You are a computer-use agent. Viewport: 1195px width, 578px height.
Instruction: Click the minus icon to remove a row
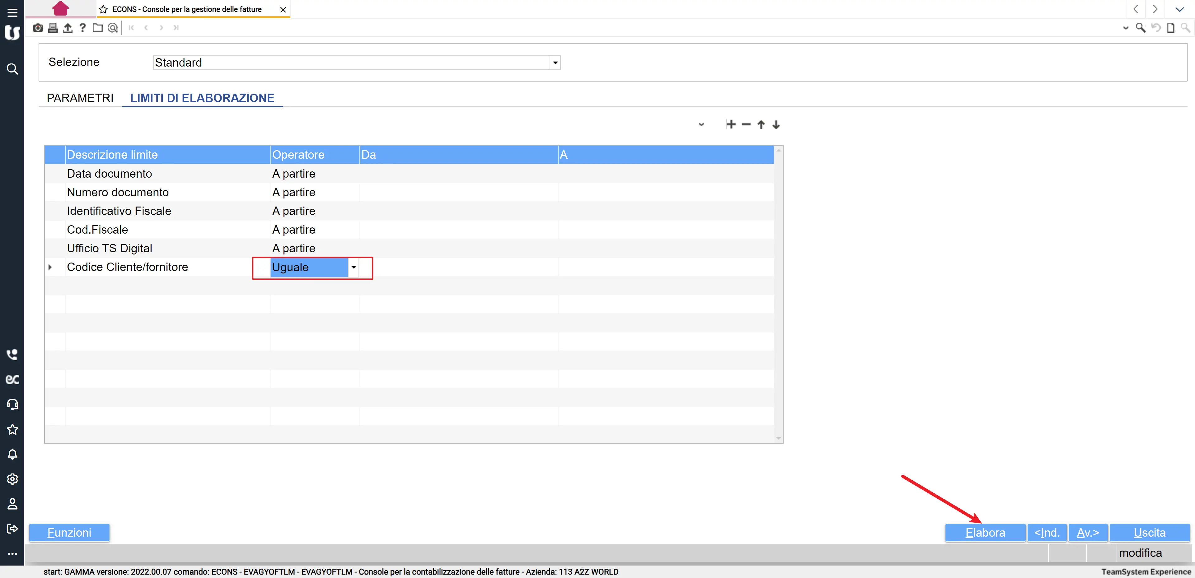tap(746, 124)
